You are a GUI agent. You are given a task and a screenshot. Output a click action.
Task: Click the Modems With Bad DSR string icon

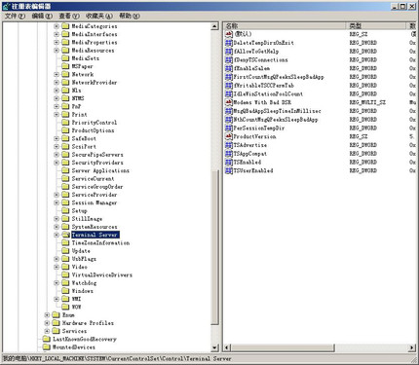click(x=229, y=102)
